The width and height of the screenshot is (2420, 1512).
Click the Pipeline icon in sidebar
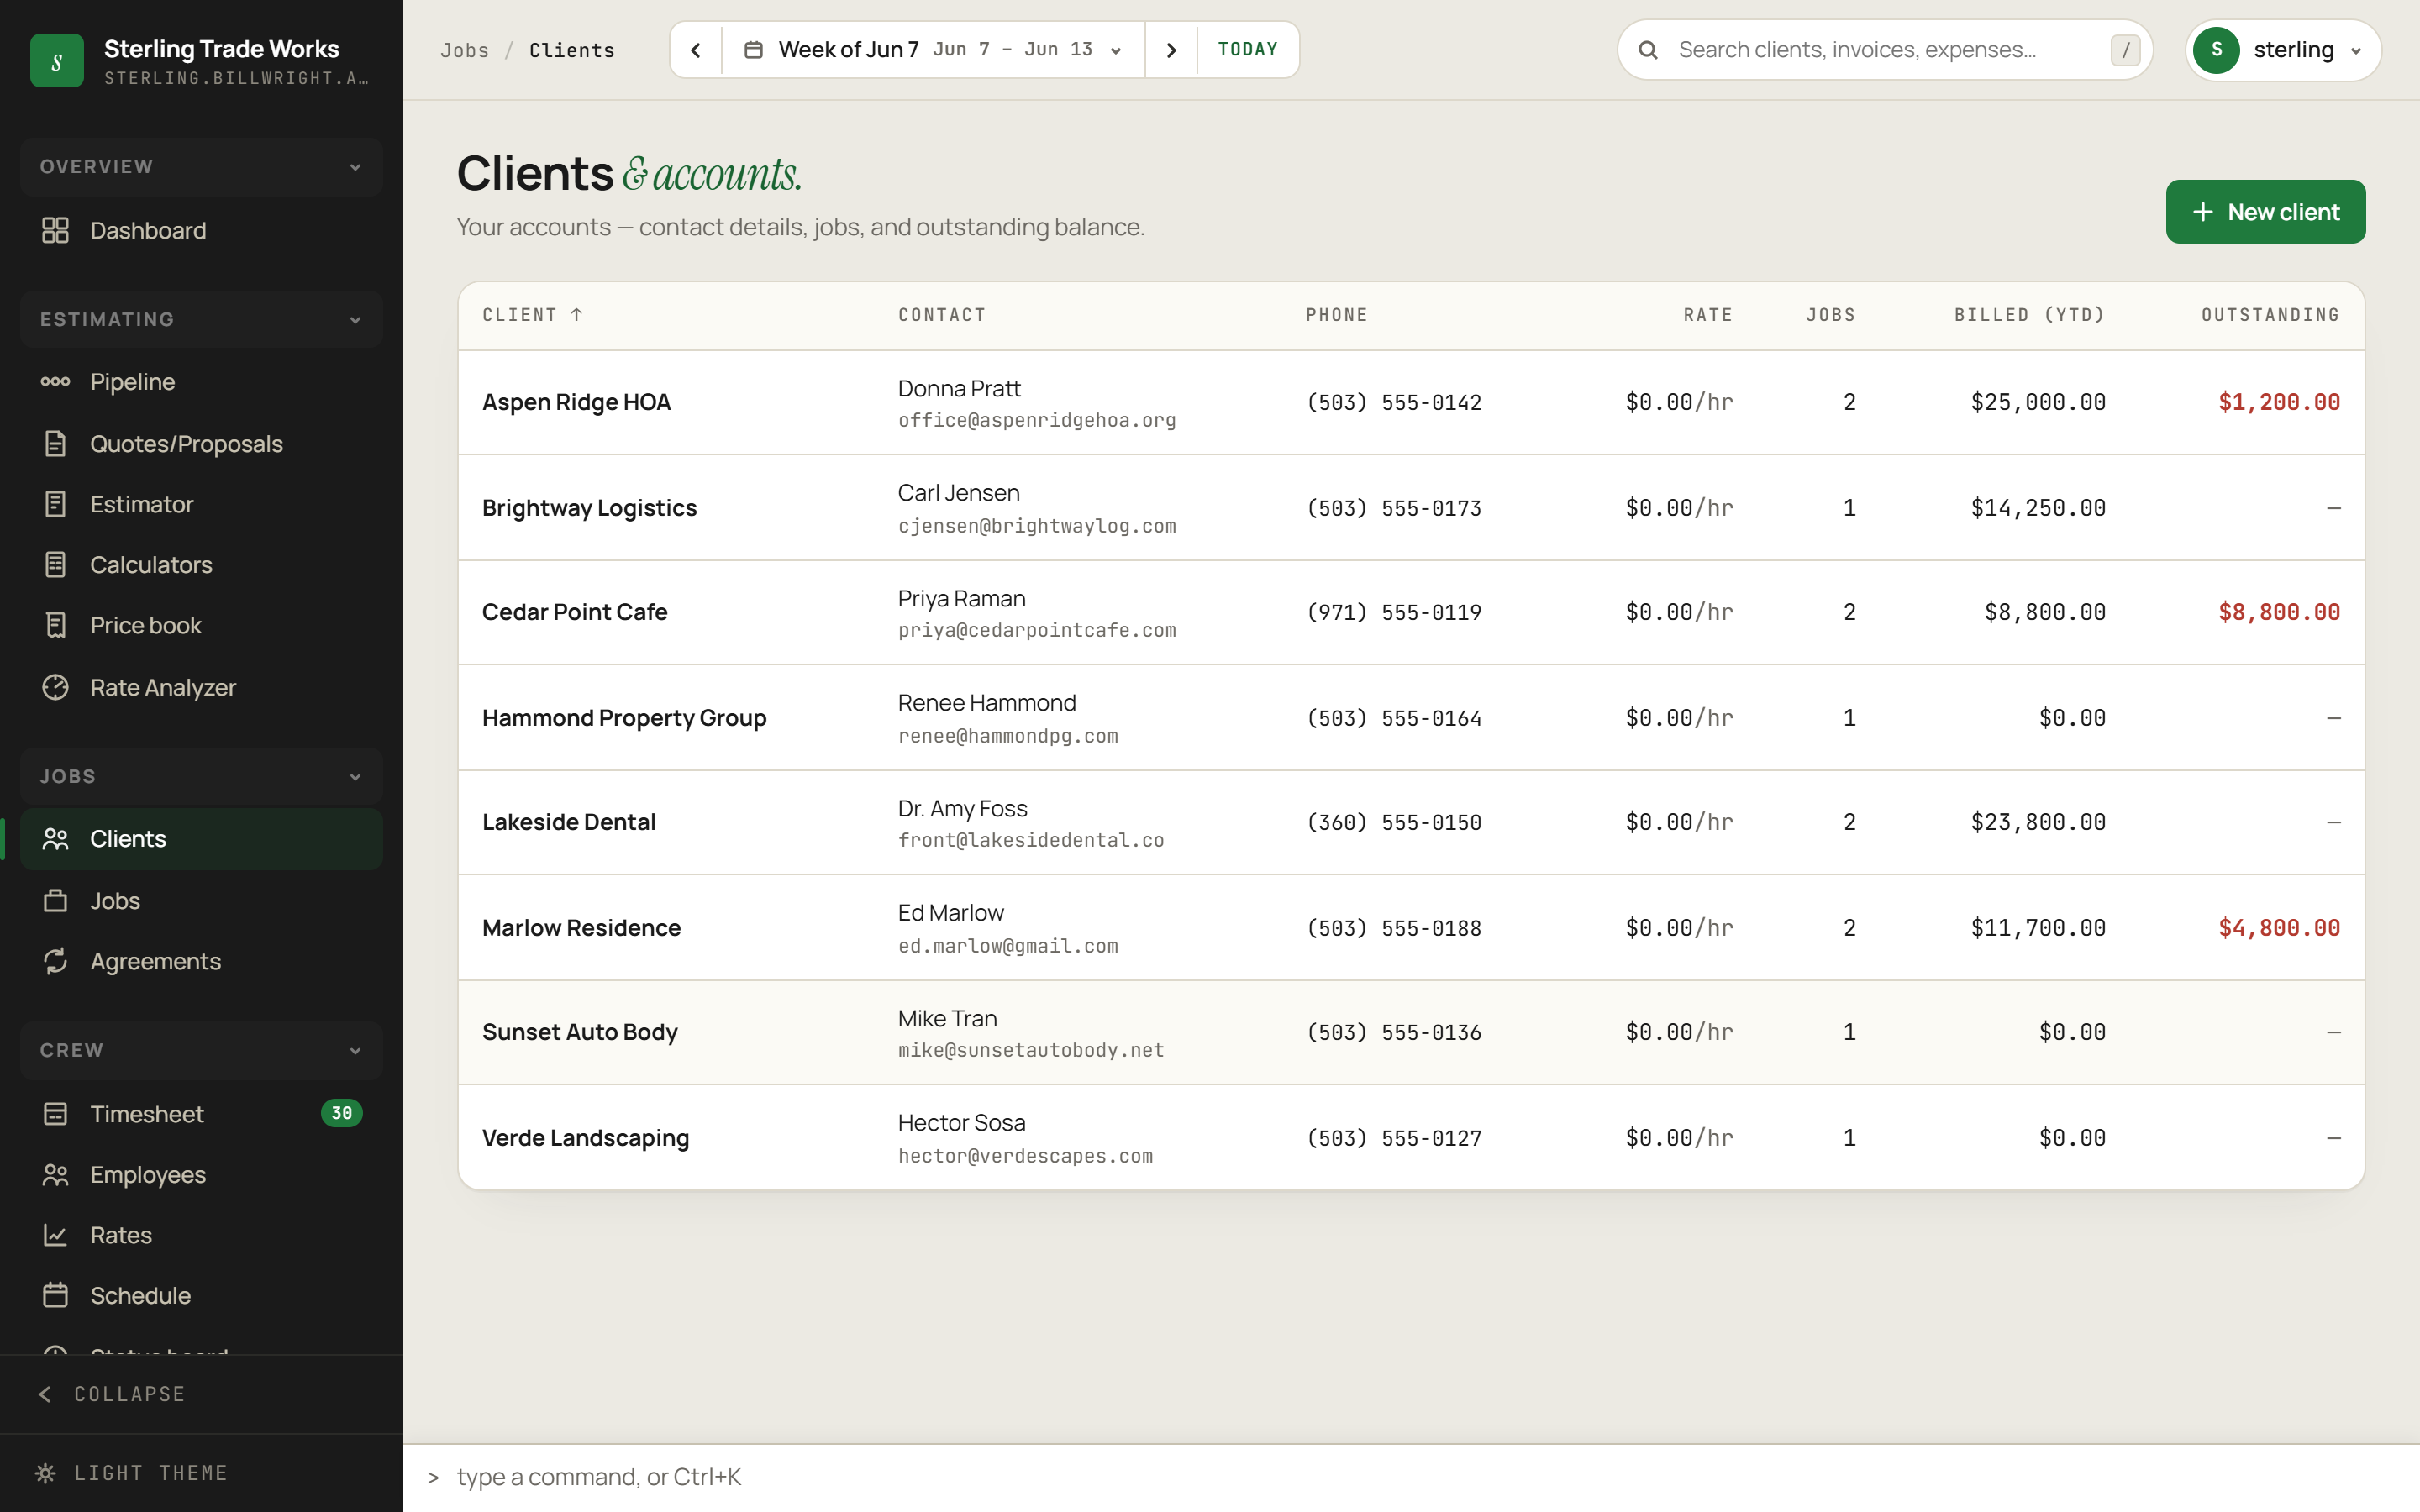pos(55,381)
